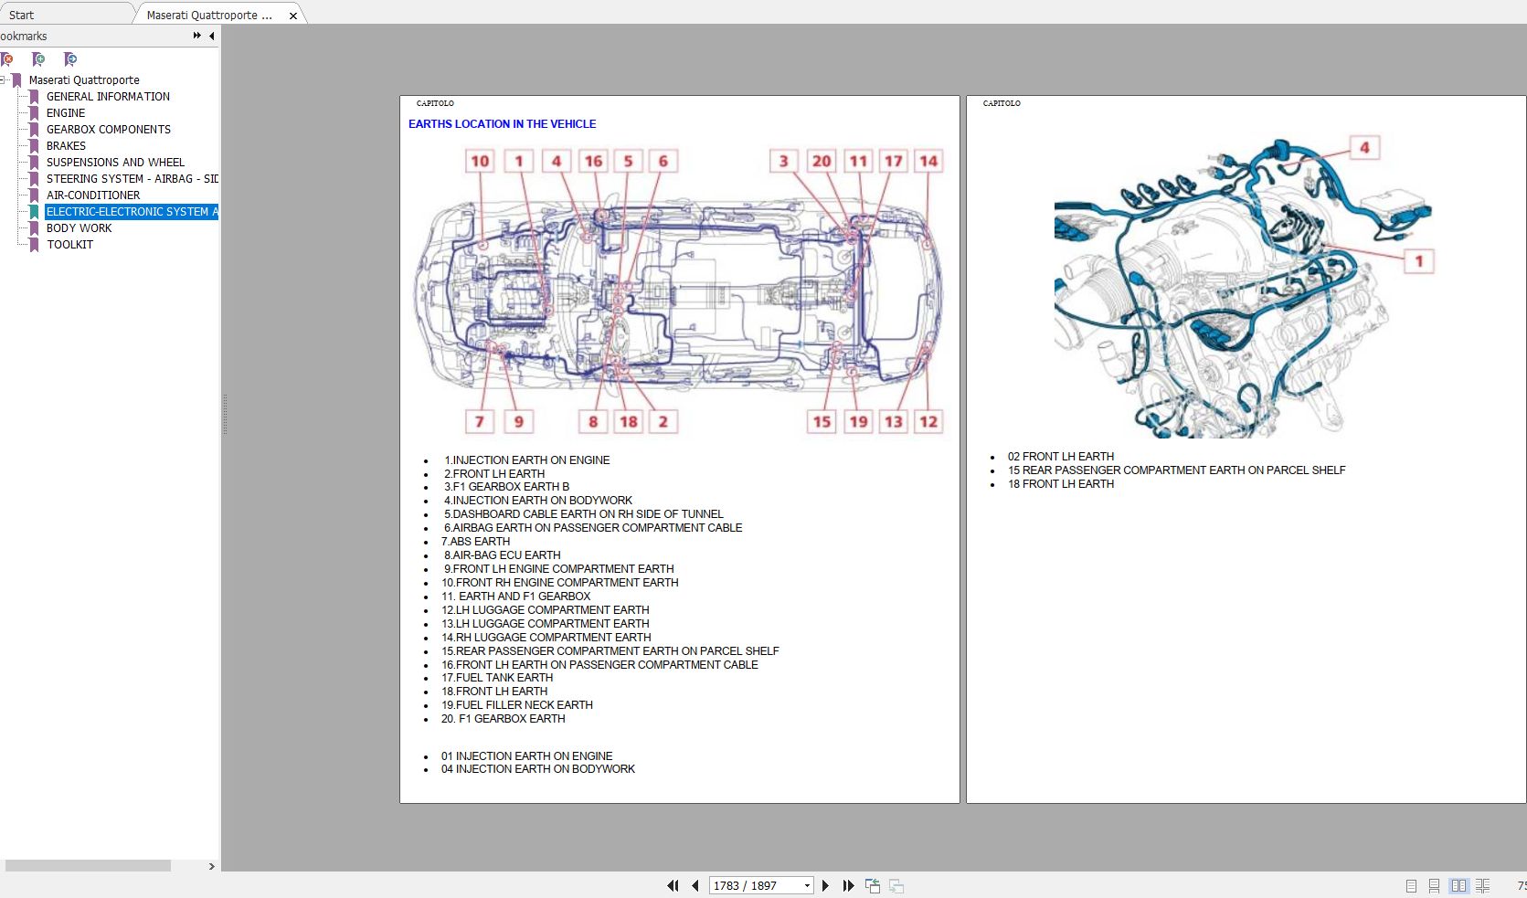This screenshot has height=898, width=1527.
Task: Open the TOOLKIT bookmark
Action: (69, 245)
